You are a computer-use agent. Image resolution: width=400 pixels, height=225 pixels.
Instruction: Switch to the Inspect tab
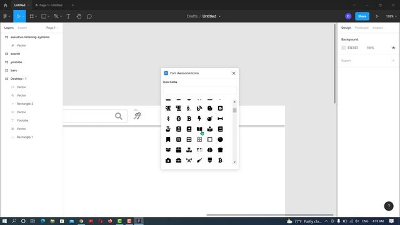(377, 27)
